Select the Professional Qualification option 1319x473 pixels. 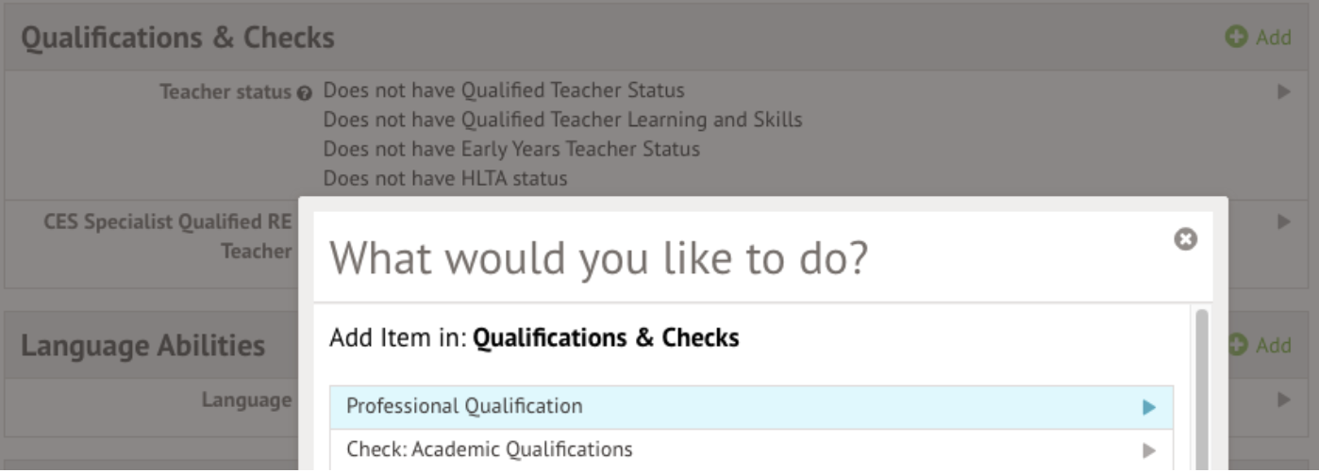point(464,406)
